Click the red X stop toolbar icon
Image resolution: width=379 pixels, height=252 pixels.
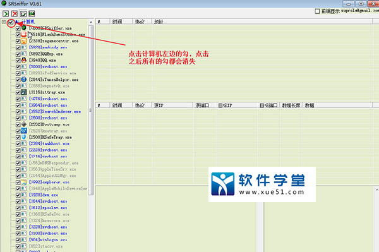[15, 13]
